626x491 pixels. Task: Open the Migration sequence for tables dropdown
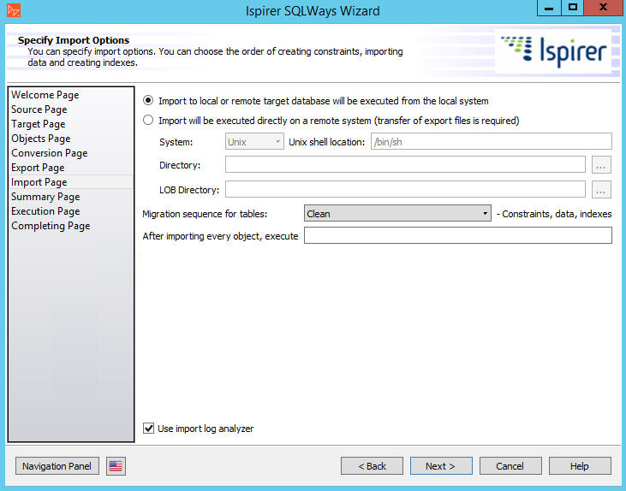click(397, 214)
